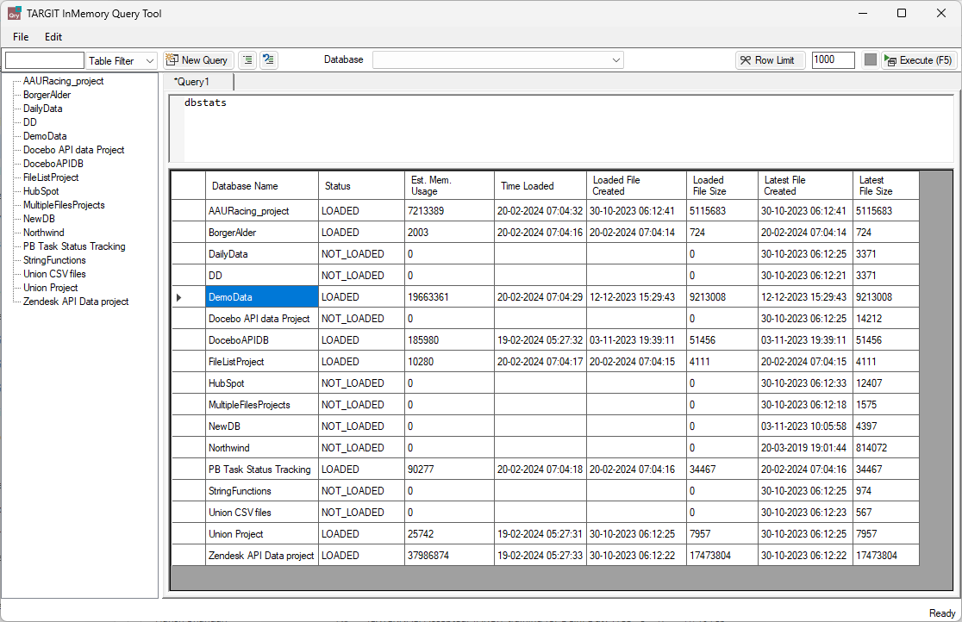This screenshot has height=622, width=962.
Task: Open the Edit menu
Action: coord(53,37)
